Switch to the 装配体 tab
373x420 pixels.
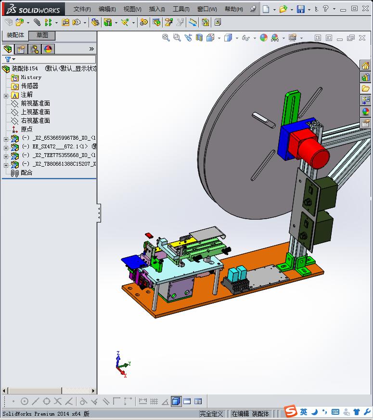[15, 35]
